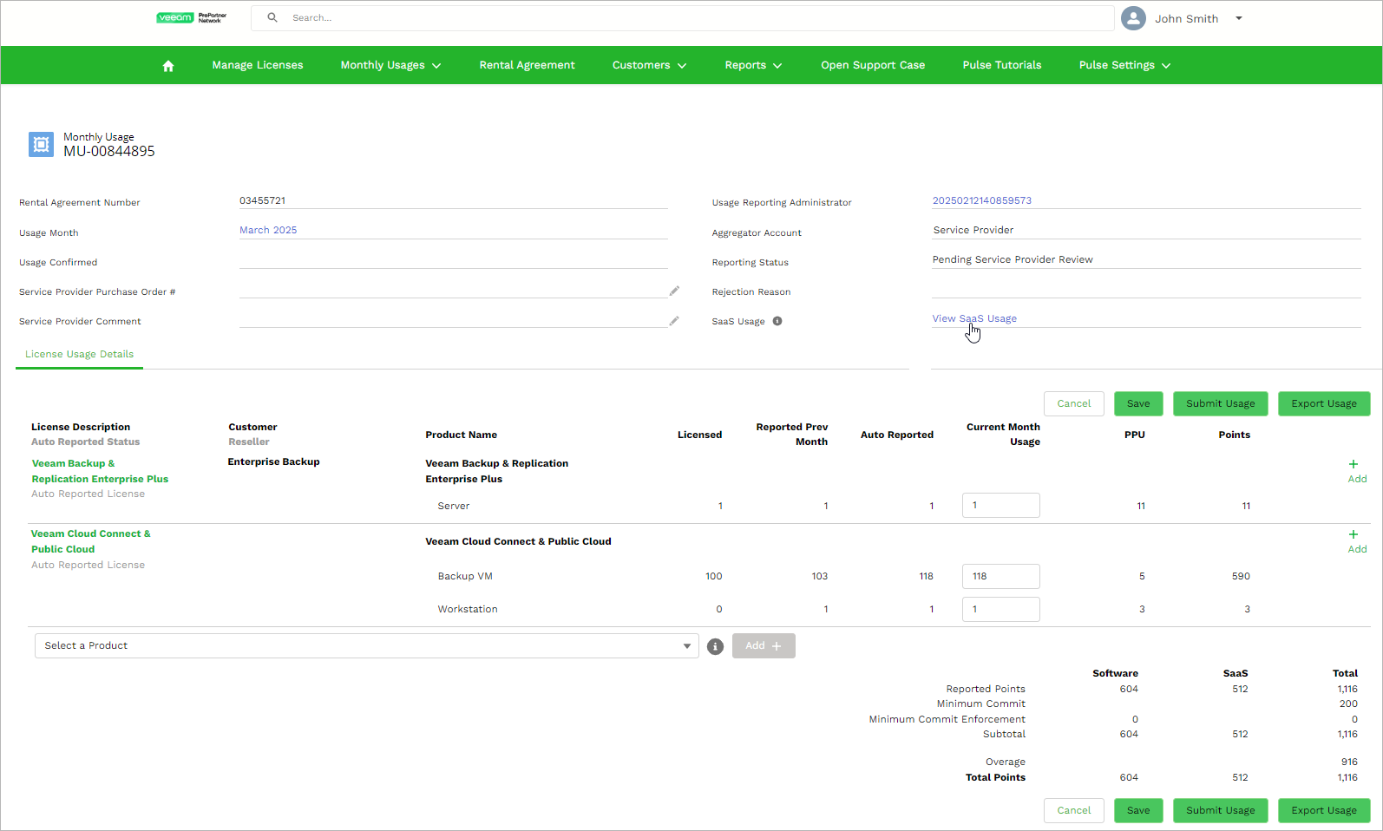Screen dimensions: 1383x831
Task: Expand the user account dropdown arrow
Action: pos(1239,18)
